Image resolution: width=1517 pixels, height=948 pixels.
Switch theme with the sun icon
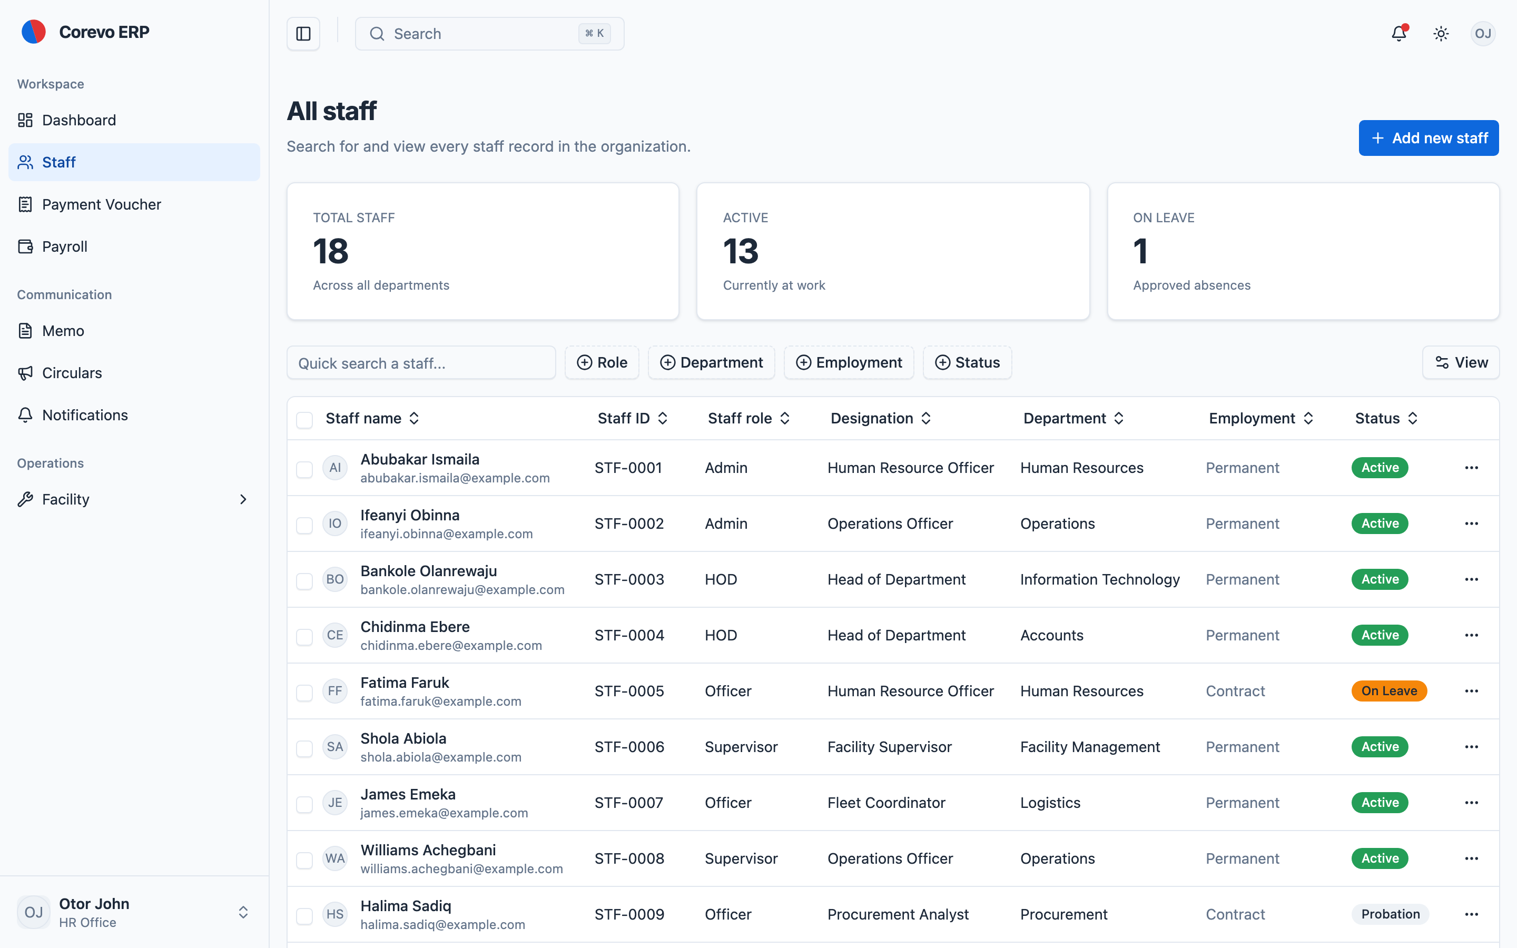(1441, 34)
